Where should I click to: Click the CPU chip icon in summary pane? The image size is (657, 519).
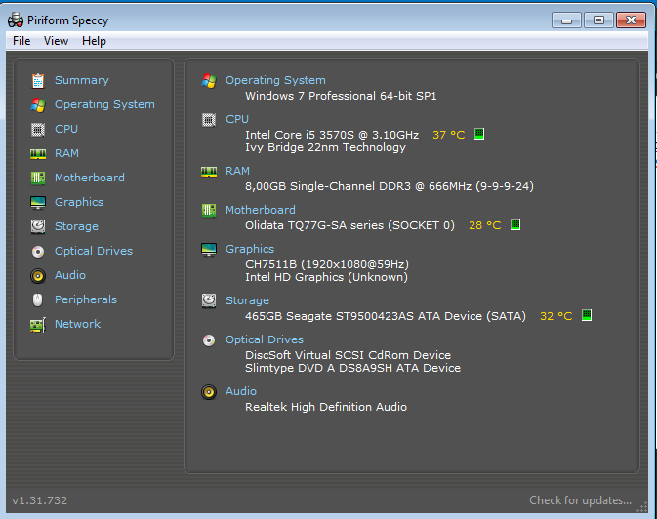[x=209, y=120]
